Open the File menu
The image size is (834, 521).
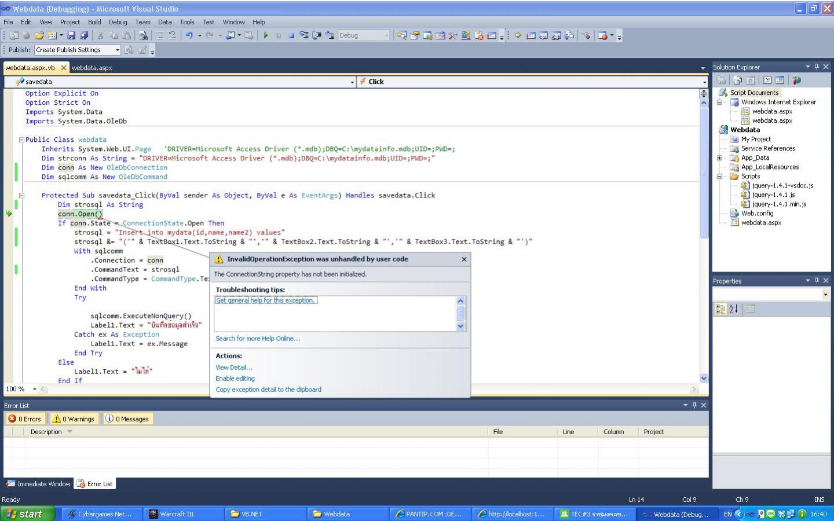pyautogui.click(x=8, y=22)
